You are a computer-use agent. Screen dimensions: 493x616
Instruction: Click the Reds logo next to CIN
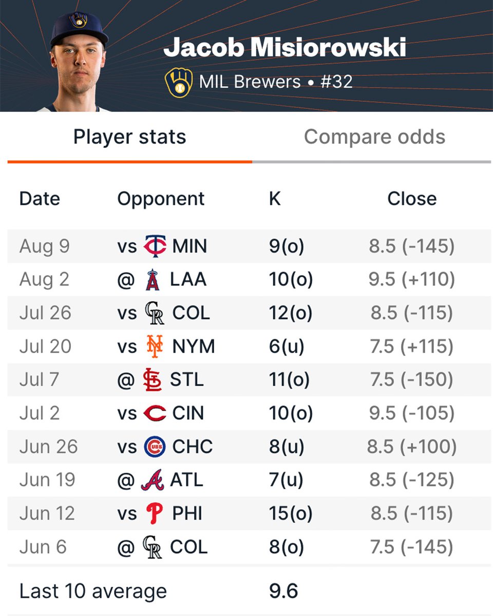point(155,413)
